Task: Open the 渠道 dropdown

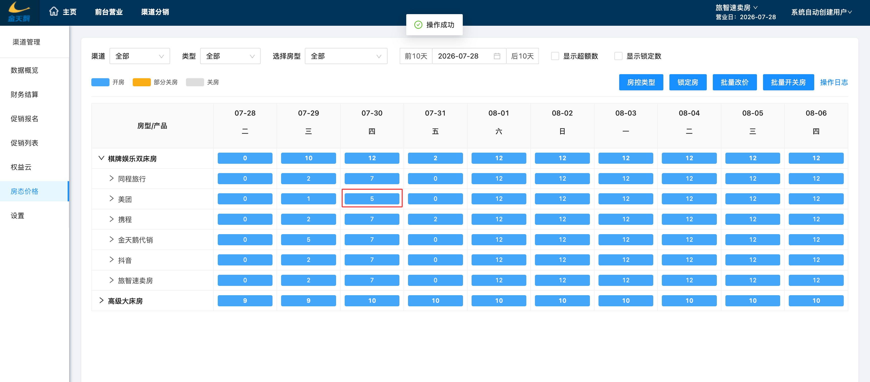Action: [140, 56]
